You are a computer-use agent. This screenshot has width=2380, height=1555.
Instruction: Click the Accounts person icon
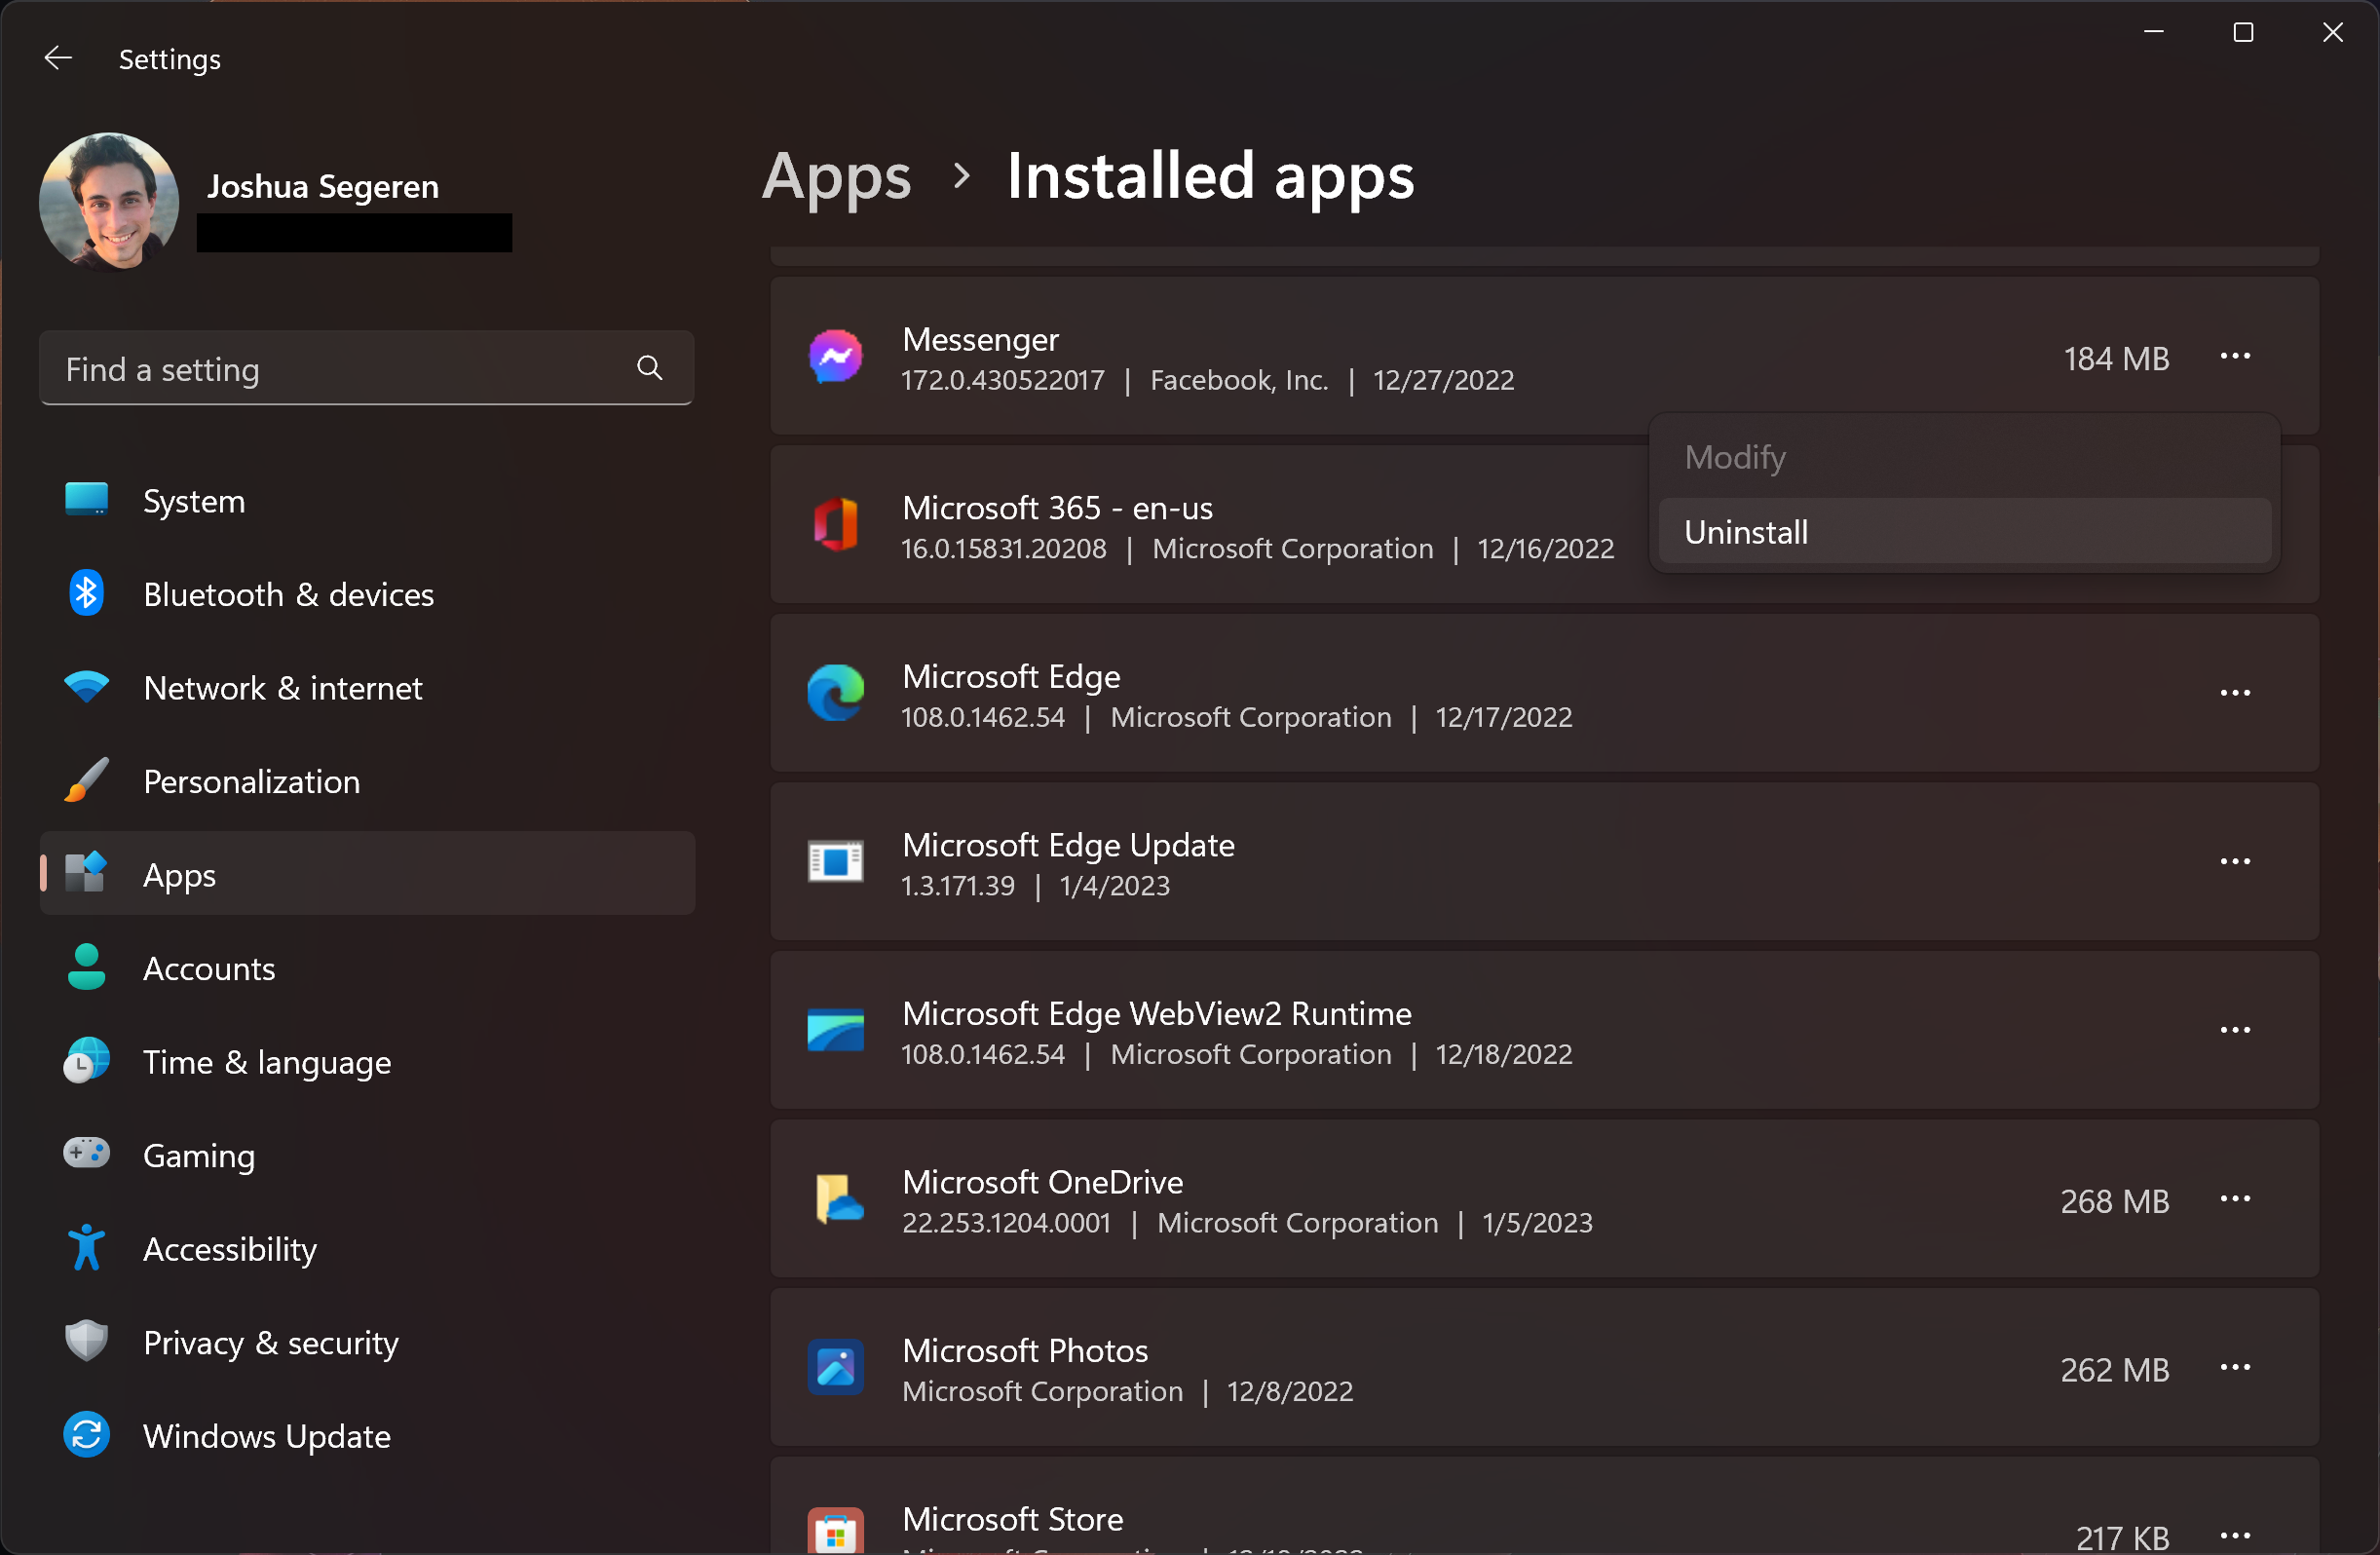click(x=86, y=967)
